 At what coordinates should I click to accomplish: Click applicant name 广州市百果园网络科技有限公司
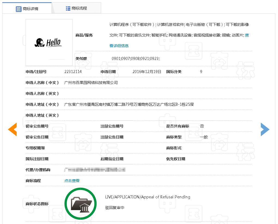tap(91, 83)
